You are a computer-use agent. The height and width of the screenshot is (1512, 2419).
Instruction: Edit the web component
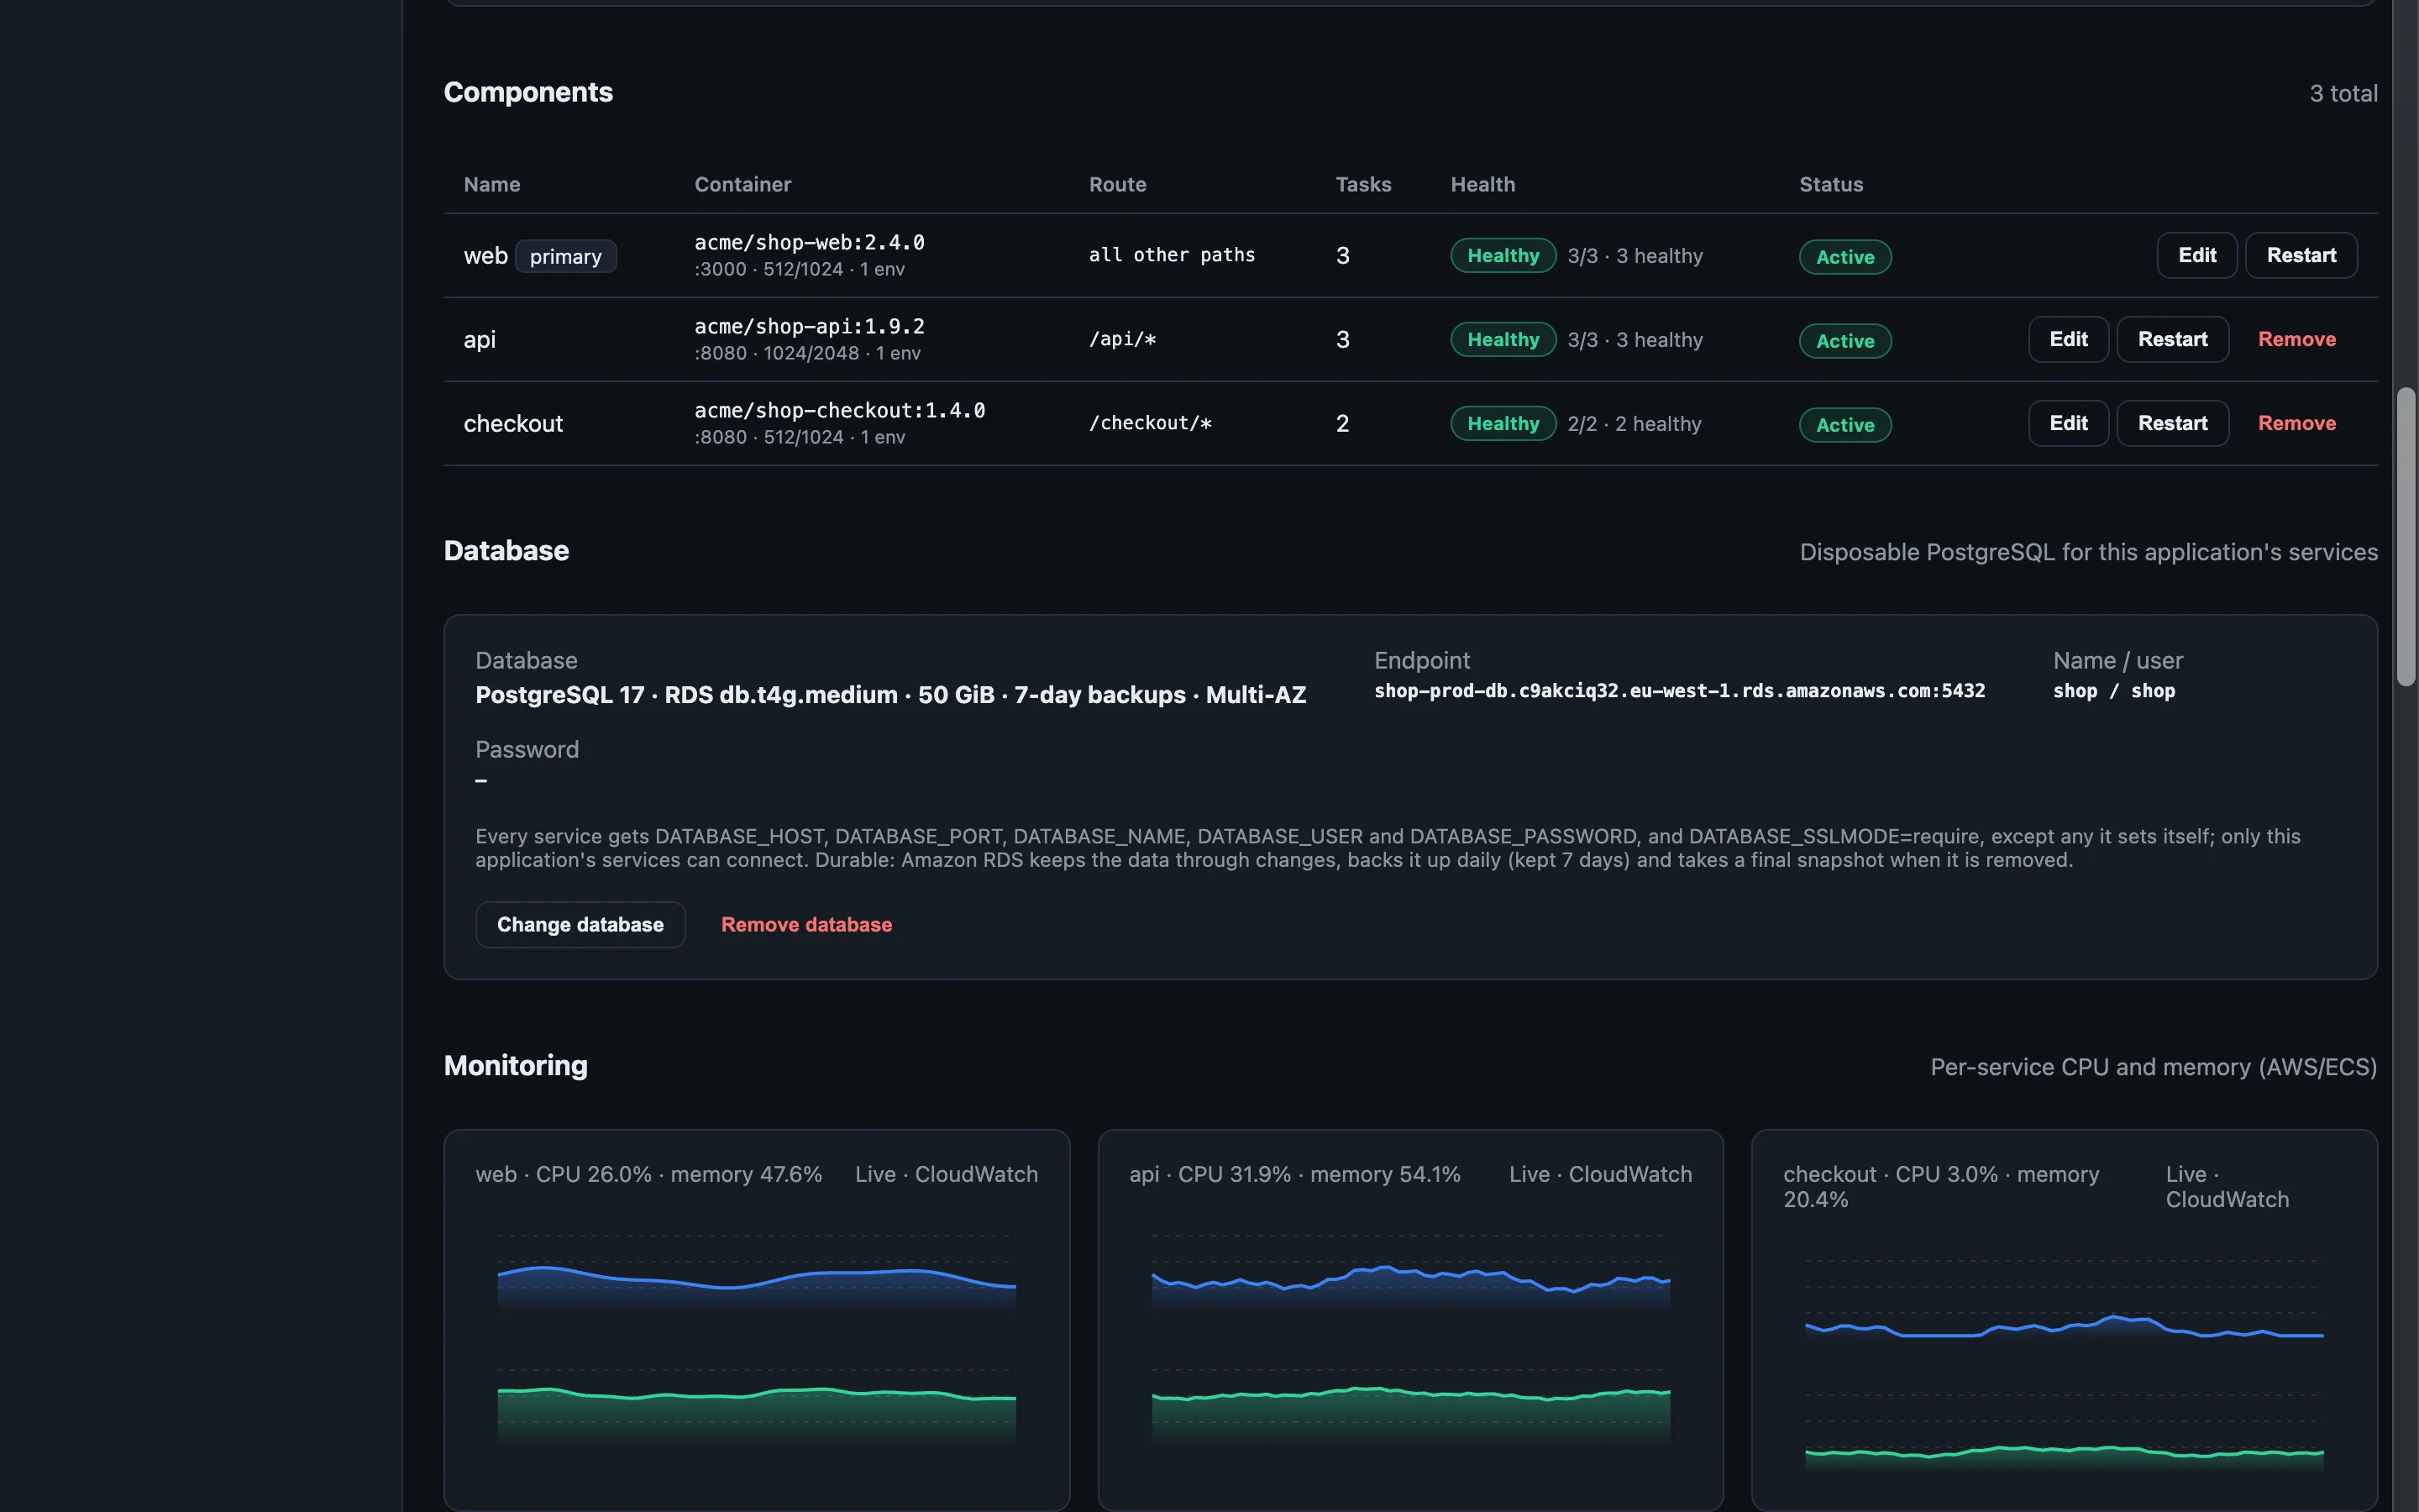pos(2196,255)
